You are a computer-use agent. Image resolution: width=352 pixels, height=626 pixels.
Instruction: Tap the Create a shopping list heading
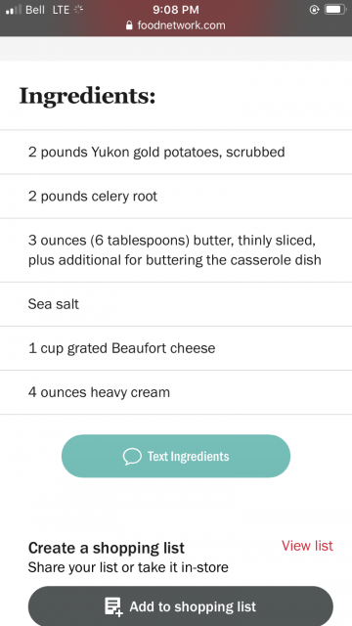[107, 548]
